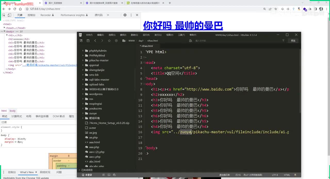Viewport: 330px width, 179px height.
Task: Click the HBuilder favorite star icon
Action: (109, 41)
